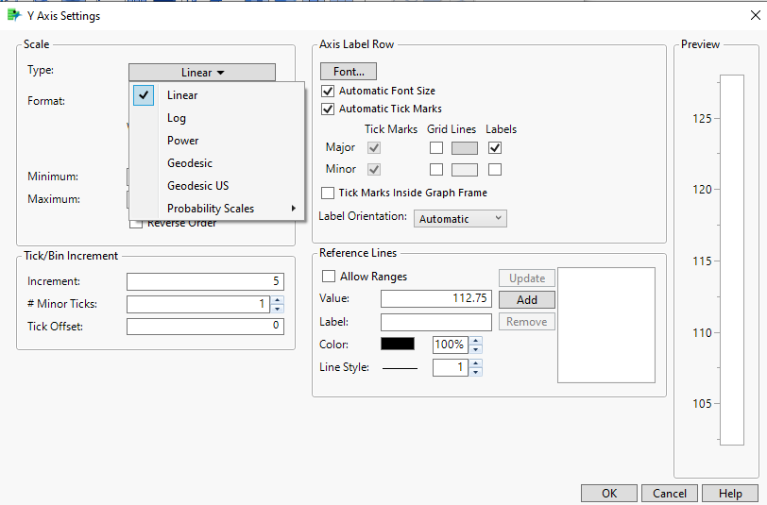Toggle Minor Tick Marks checkbox
This screenshot has width=767, height=505.
pyautogui.click(x=374, y=169)
